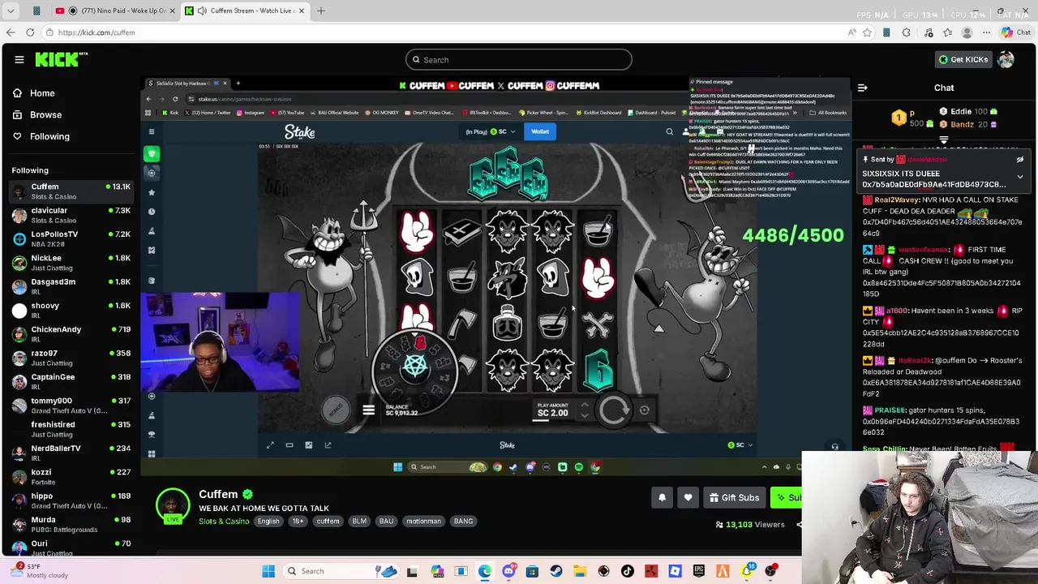Open the weather widget showing 53°F
This screenshot has height=584, width=1038.
point(39,571)
